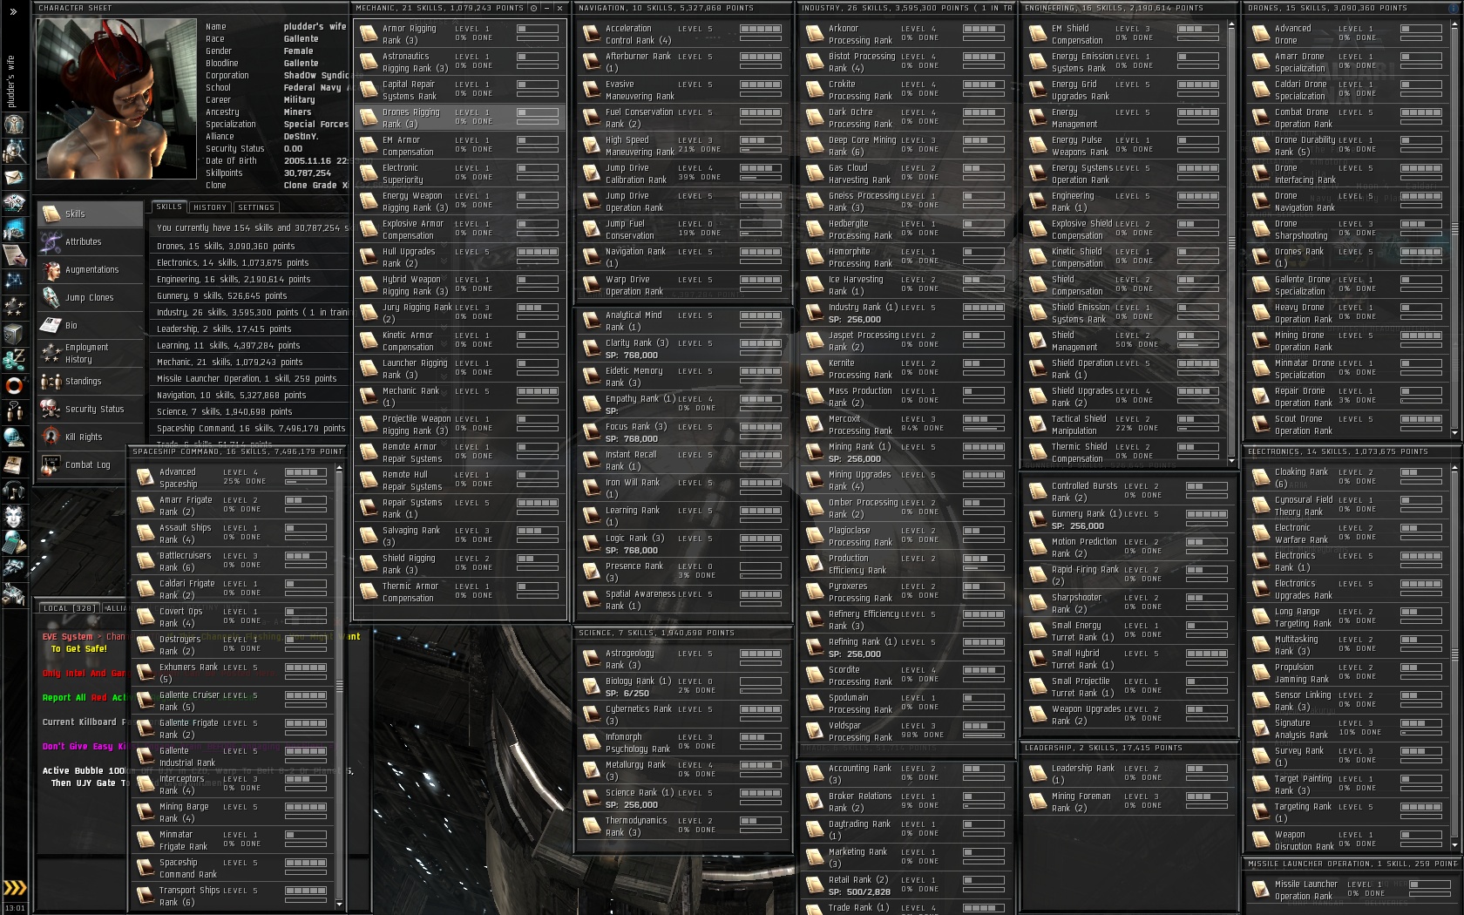Image resolution: width=1464 pixels, height=915 pixels.
Task: Click the Advanced Drone skill book icon
Action: coord(1261,34)
